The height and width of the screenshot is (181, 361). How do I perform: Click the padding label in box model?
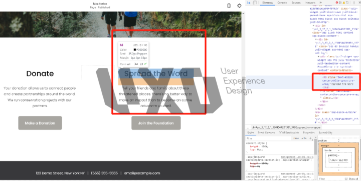pyautogui.click(x=332, y=155)
